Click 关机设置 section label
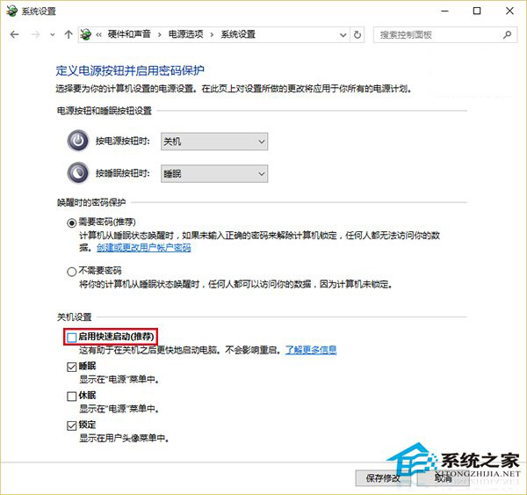 (75, 317)
